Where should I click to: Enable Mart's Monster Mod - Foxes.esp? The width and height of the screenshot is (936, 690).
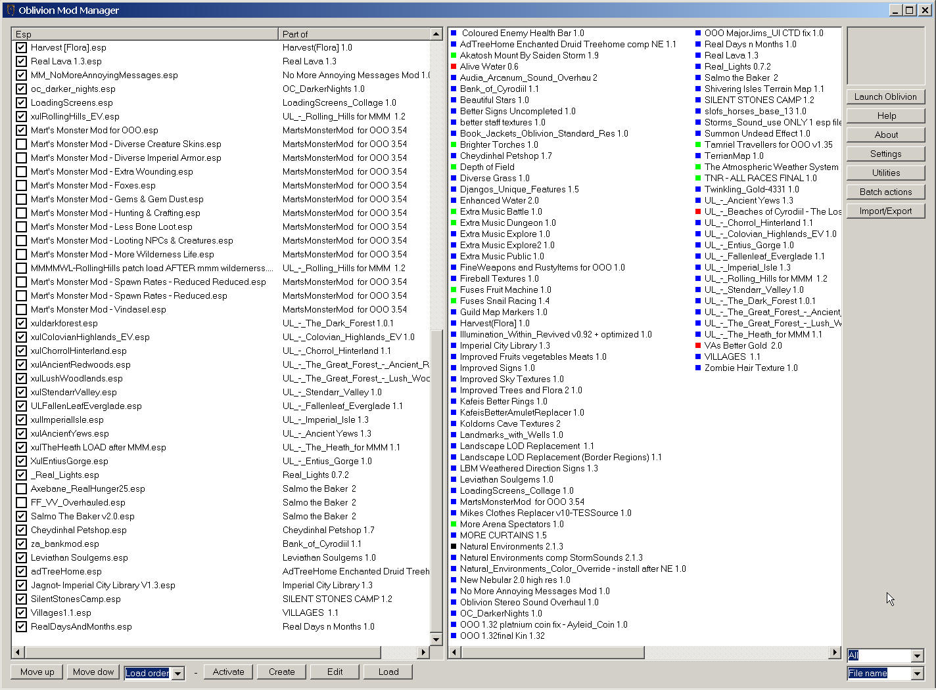pyautogui.click(x=21, y=185)
